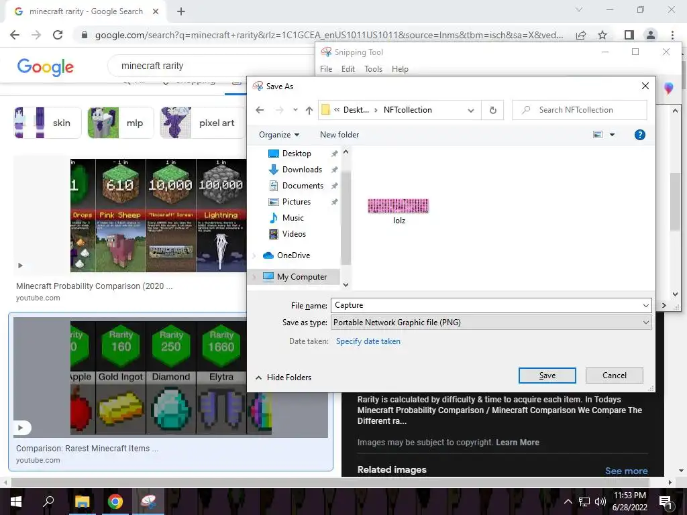
Task: Open Downloads in navigation pane
Action: [301, 170]
